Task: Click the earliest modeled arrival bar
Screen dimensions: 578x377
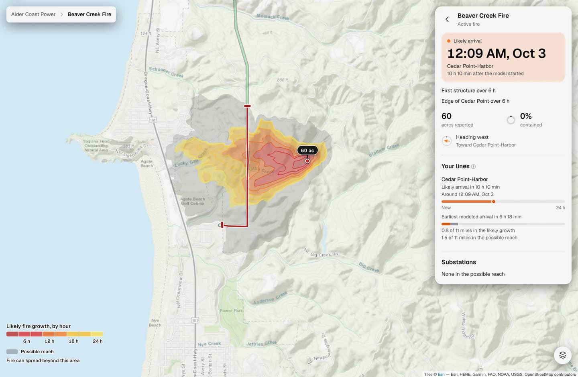Action: [x=503, y=224]
